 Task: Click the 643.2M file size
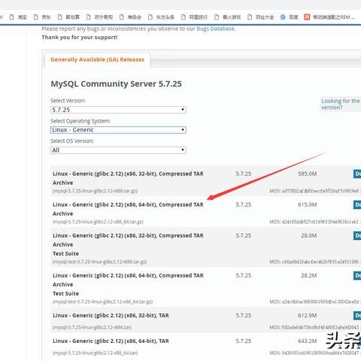click(x=308, y=341)
